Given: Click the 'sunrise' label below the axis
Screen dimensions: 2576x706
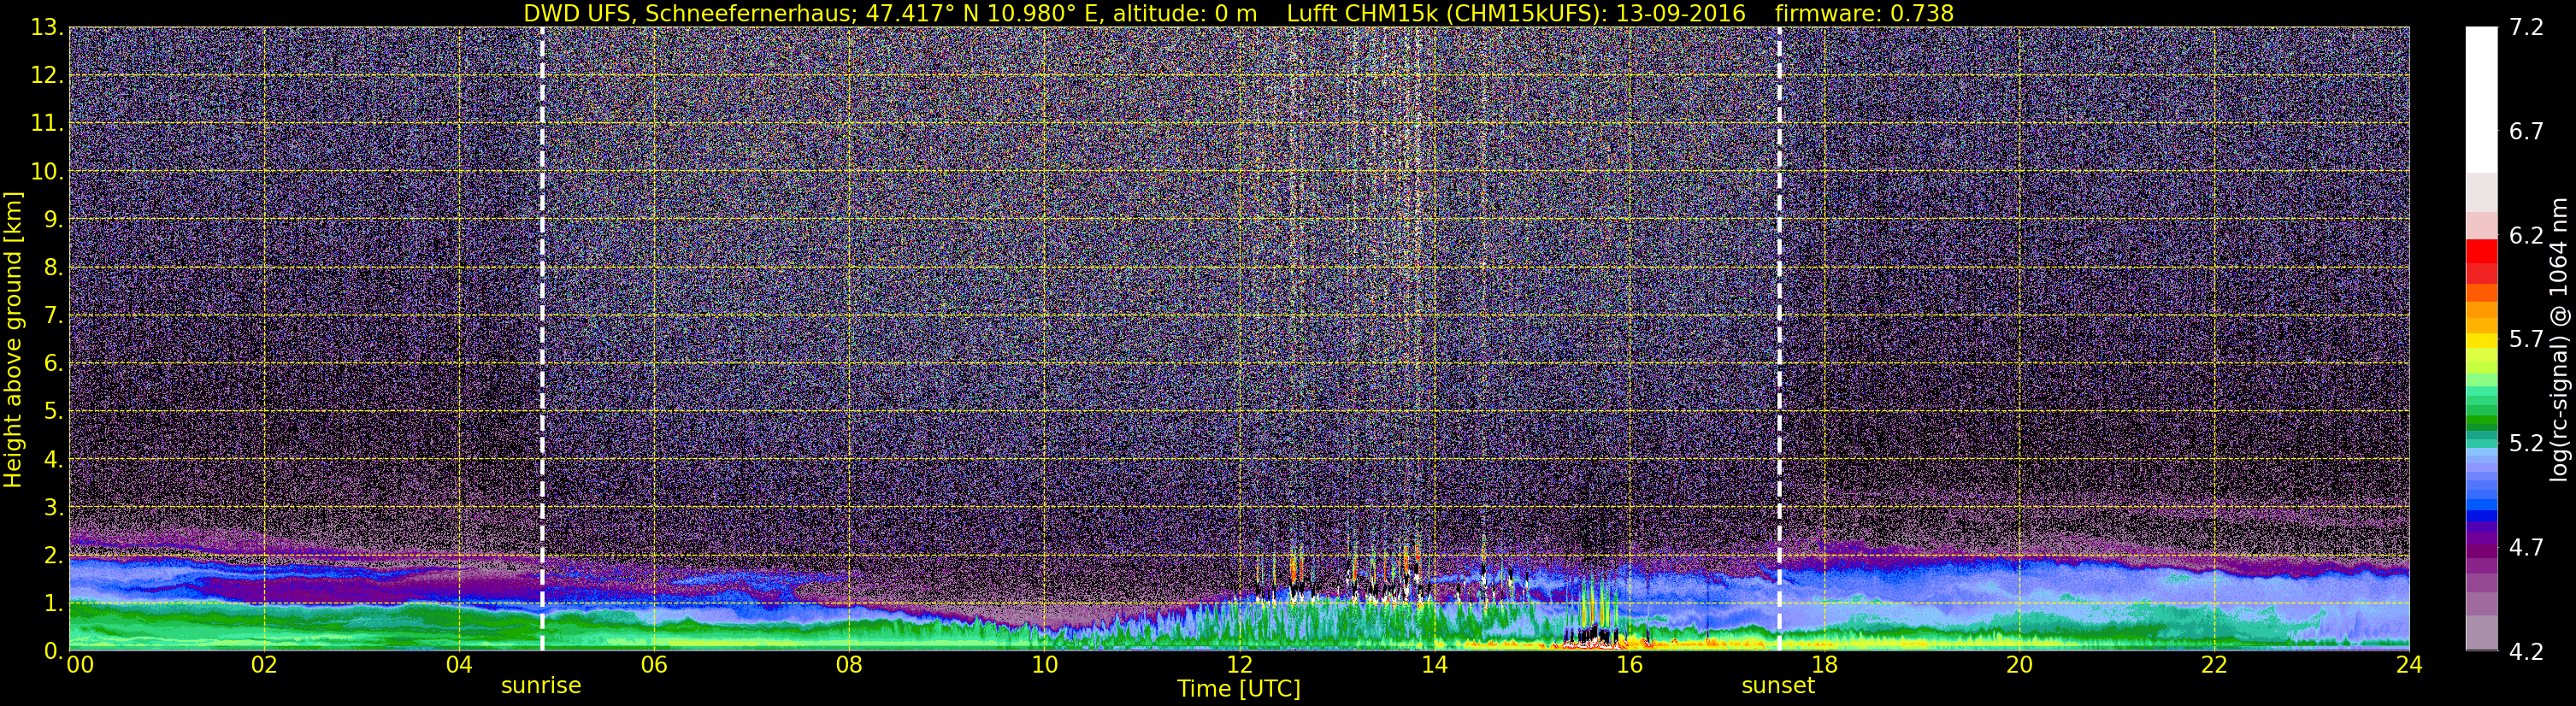Looking at the screenshot, I should pos(541,686).
